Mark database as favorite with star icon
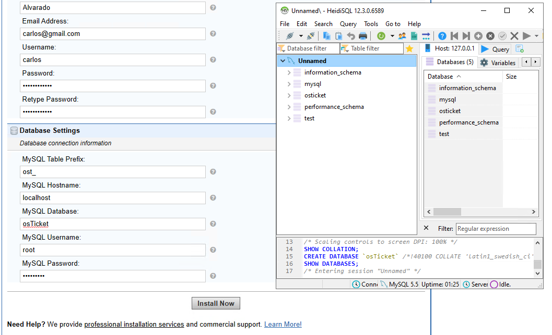This screenshot has width=552, height=335. click(x=409, y=48)
